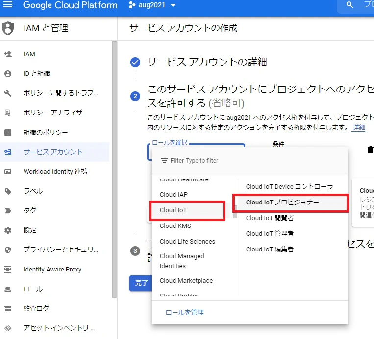This screenshot has width=374, height=339.
Task: Click the ポリシー アナライザ icon
Action: tap(8, 113)
